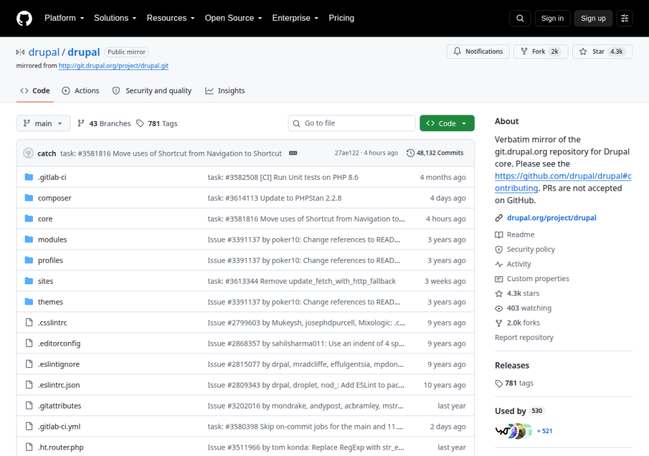Viewport: 649px width, 456px height.
Task: Click the .gitlab-ci.yml file icon
Action: pyautogui.click(x=29, y=426)
